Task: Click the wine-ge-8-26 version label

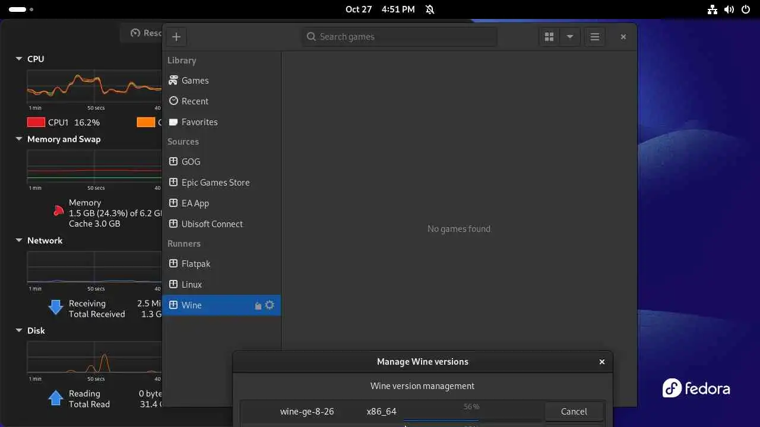Action: [307, 412]
